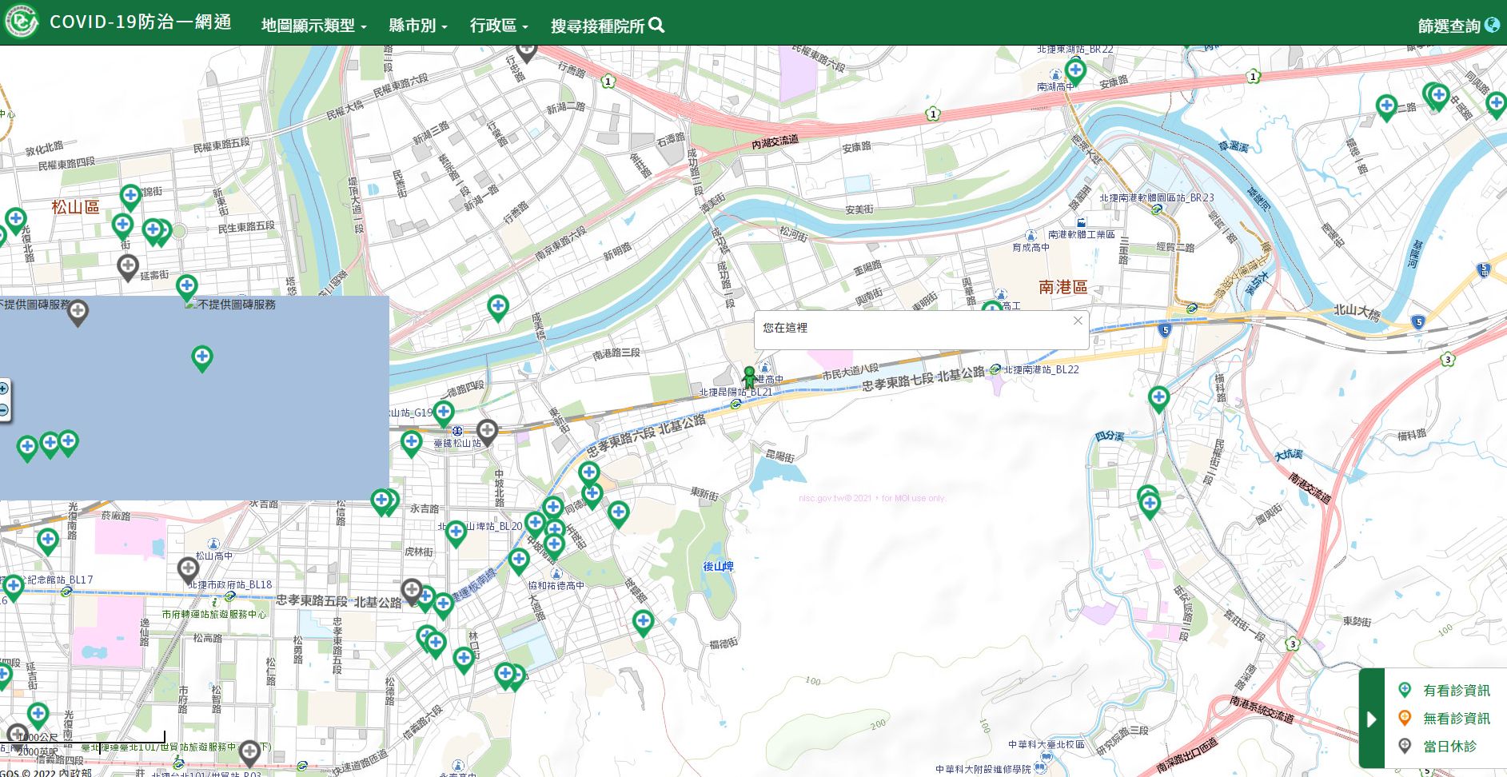Select green marker at 紀念館站 BL17
Viewport: 1507px width, 777px height.
coord(13,588)
